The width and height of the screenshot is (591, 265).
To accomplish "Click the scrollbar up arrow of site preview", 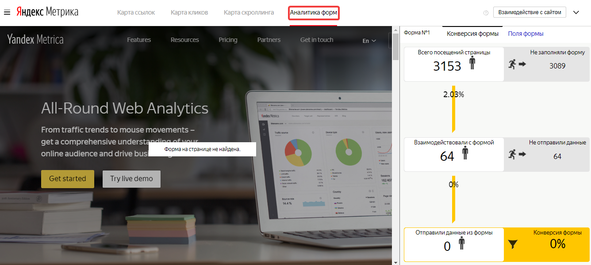I will click(395, 30).
